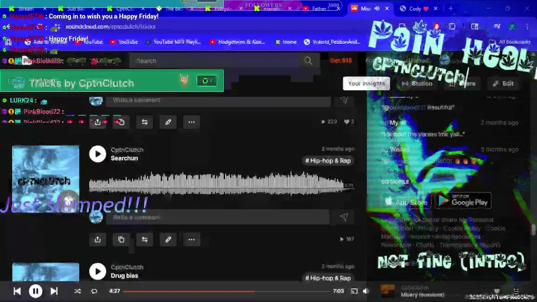Click the Edit profile button
This screenshot has height=302, width=537.
pos(503,83)
